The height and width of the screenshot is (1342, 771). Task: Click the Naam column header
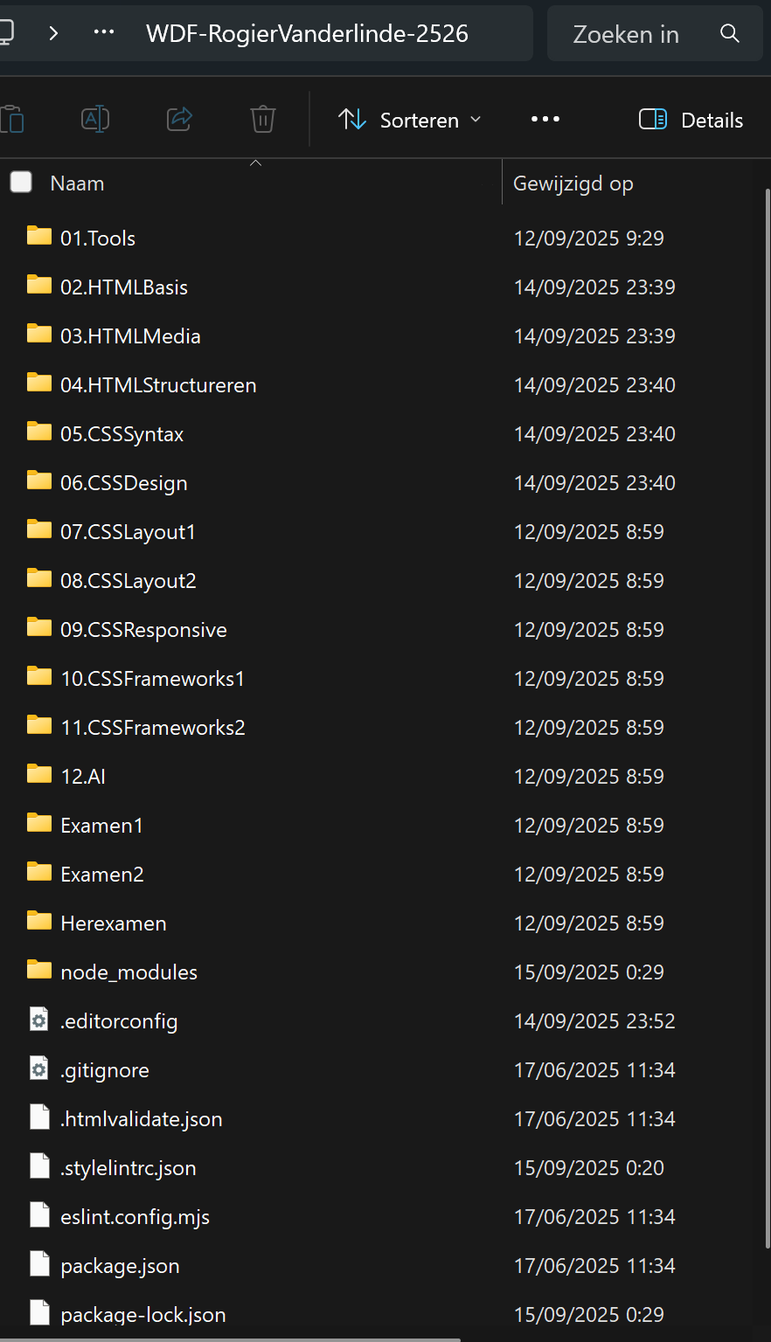click(77, 183)
